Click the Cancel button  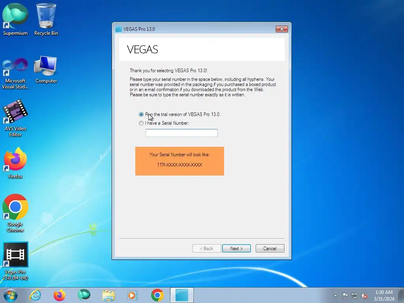coord(270,249)
